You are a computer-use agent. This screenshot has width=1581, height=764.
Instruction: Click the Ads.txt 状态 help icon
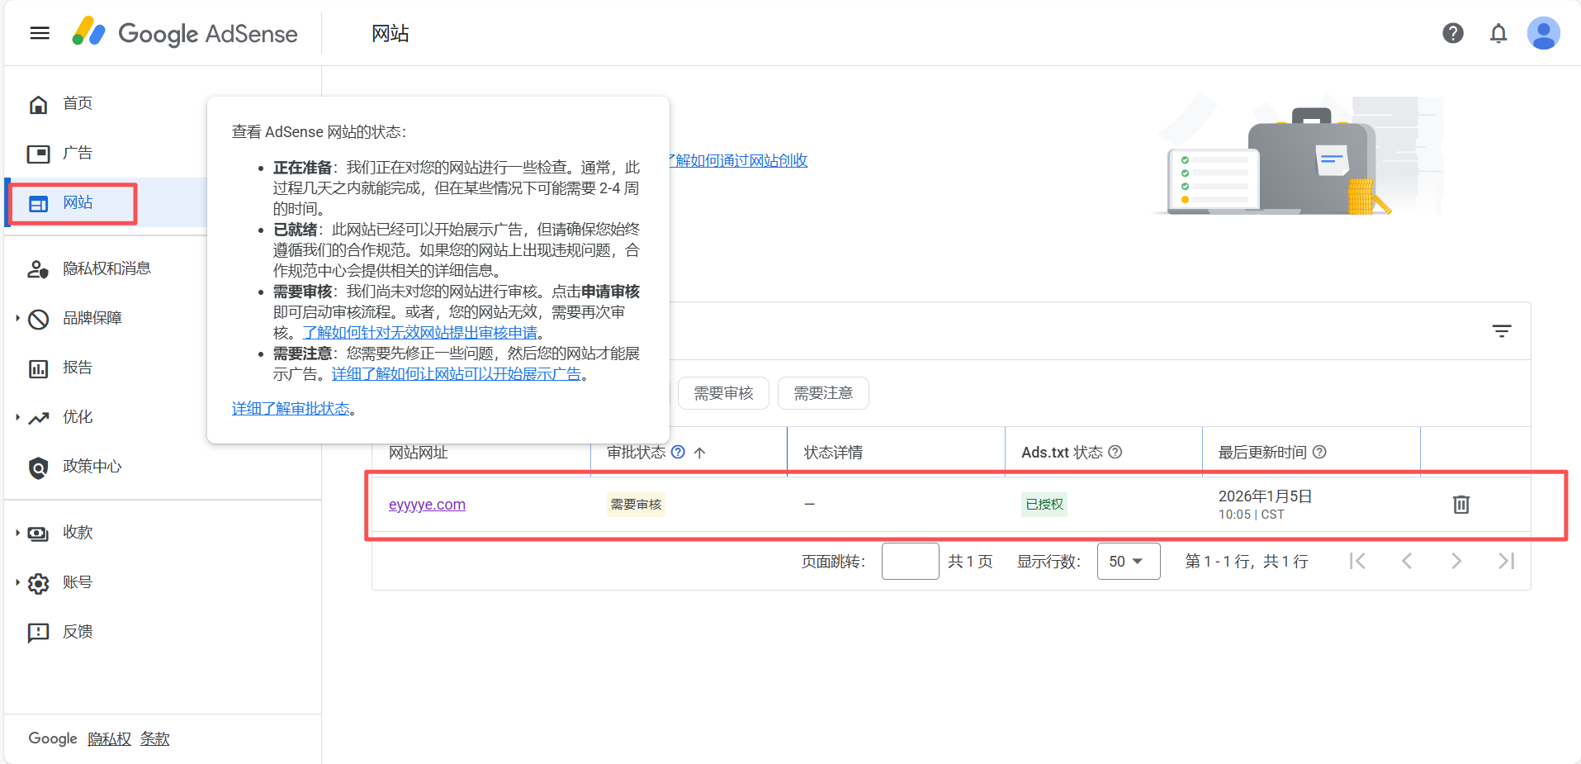[1115, 452]
